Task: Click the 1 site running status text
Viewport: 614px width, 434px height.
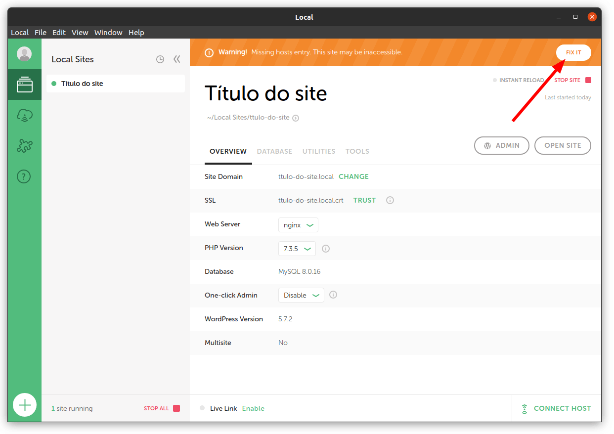Action: (x=72, y=408)
